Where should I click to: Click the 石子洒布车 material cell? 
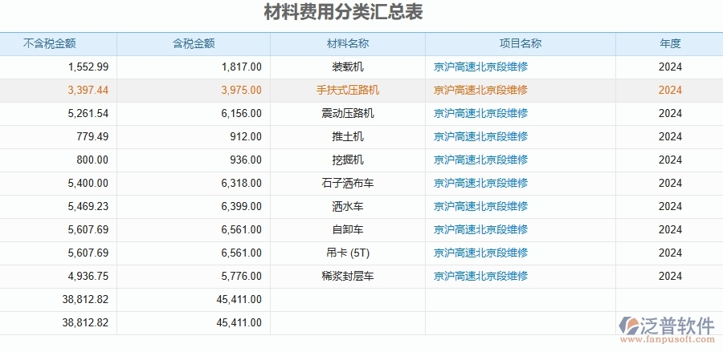[x=347, y=184]
